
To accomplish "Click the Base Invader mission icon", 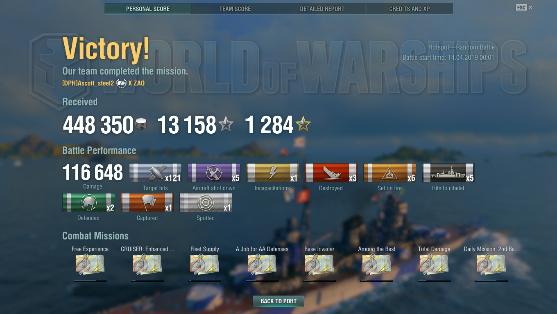I will coord(319,264).
